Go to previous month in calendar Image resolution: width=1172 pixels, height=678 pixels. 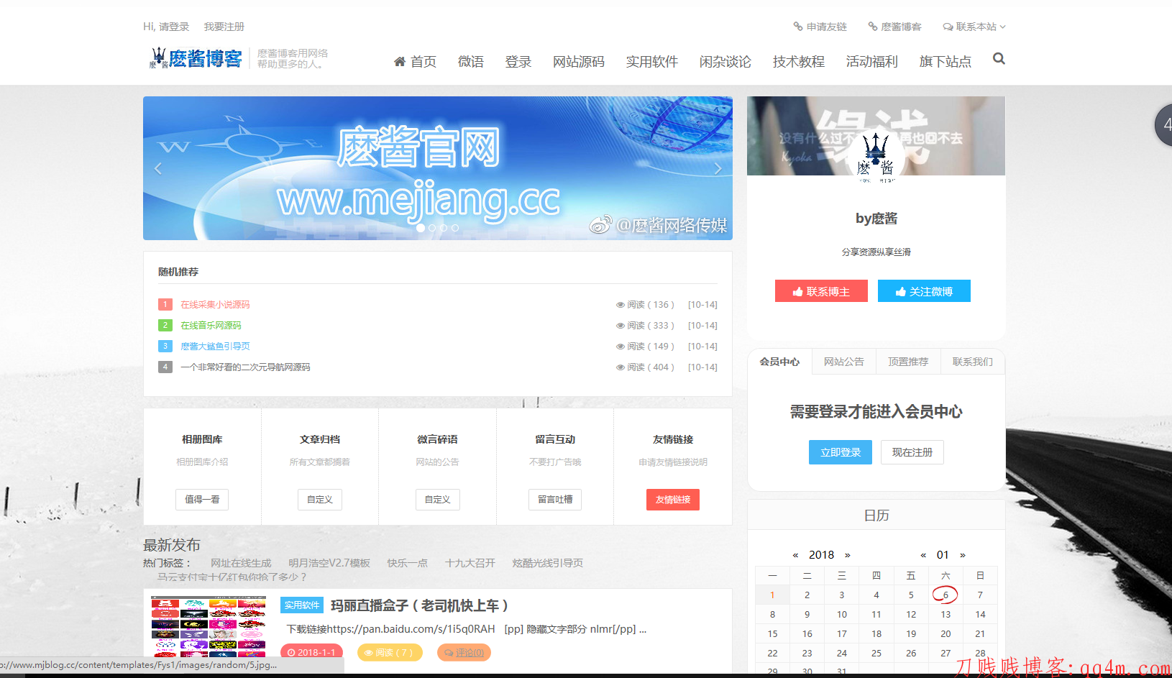point(923,555)
